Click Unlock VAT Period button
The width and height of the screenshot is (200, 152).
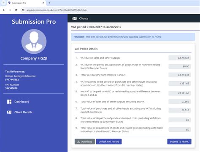(109, 142)
